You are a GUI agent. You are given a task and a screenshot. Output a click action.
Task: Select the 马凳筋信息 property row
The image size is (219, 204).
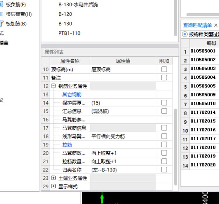coord(107,128)
